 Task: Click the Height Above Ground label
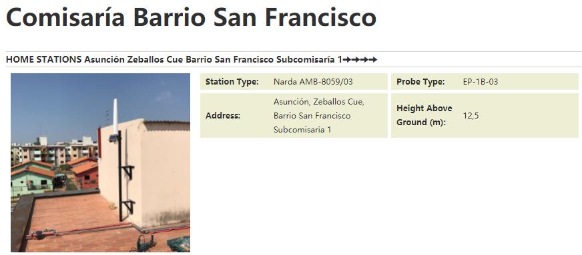tap(424, 115)
